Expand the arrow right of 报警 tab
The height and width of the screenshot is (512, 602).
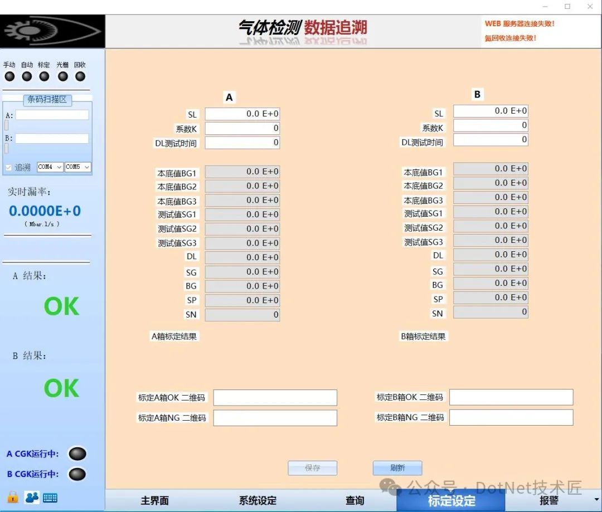point(596,500)
